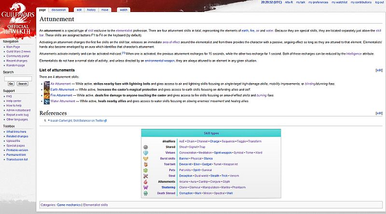This screenshot has width=386, height=214.
Task: Select the page tab
Action: 42,10
